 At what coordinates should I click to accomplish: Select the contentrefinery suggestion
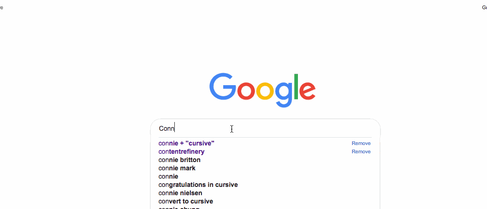point(181,151)
